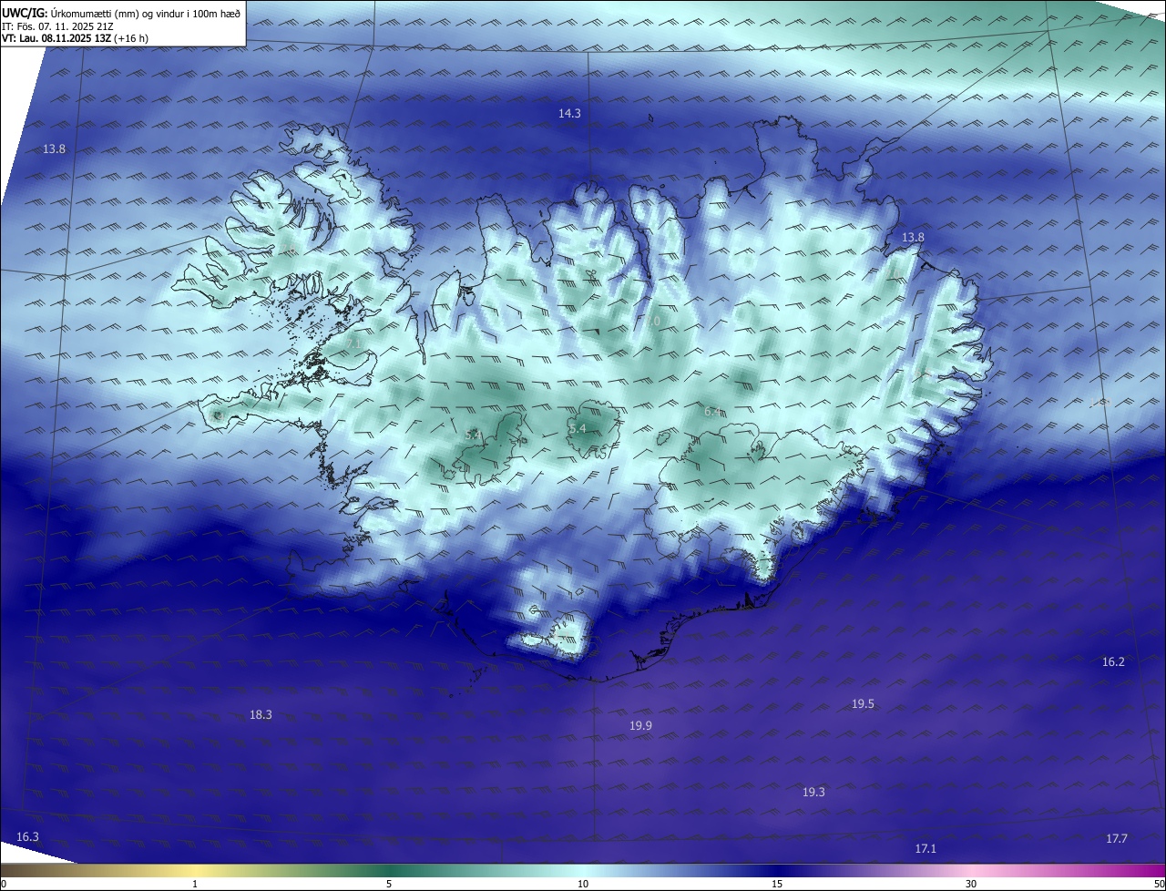Click the colour scale tick label 1
The height and width of the screenshot is (891, 1166).
point(195,884)
